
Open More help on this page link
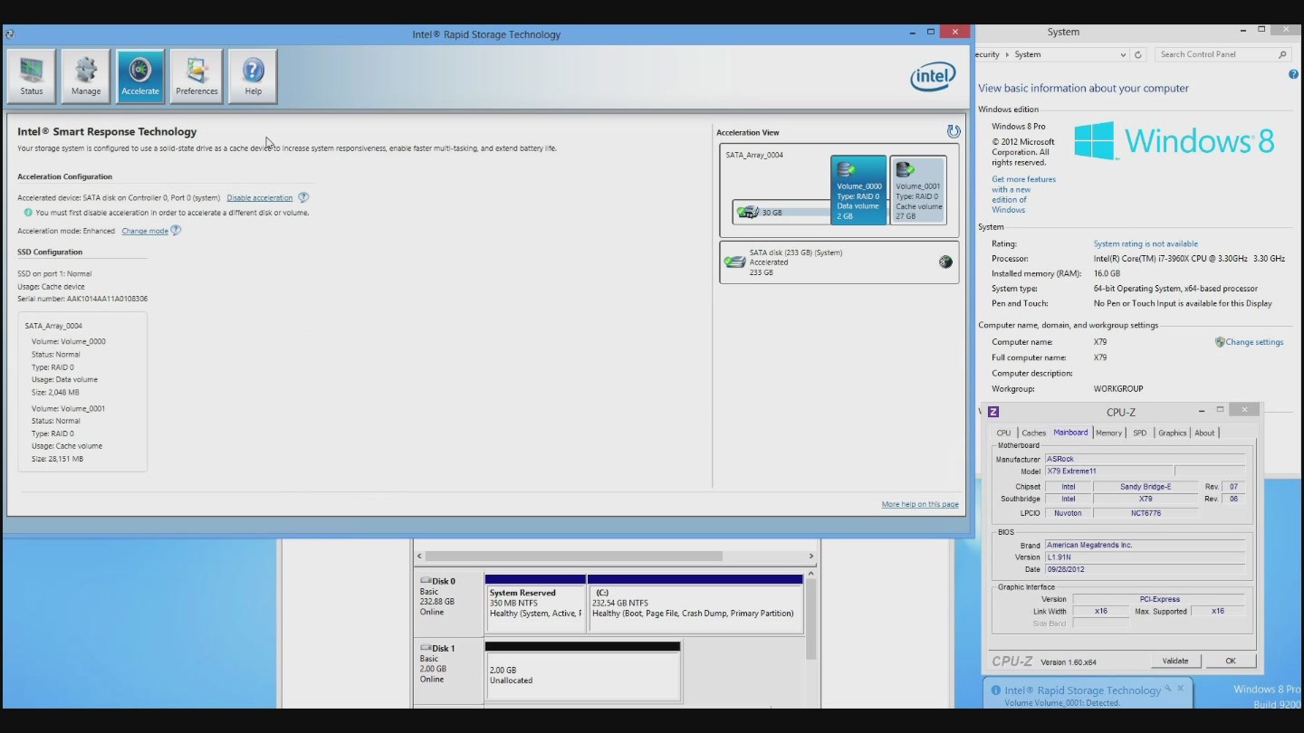(920, 505)
